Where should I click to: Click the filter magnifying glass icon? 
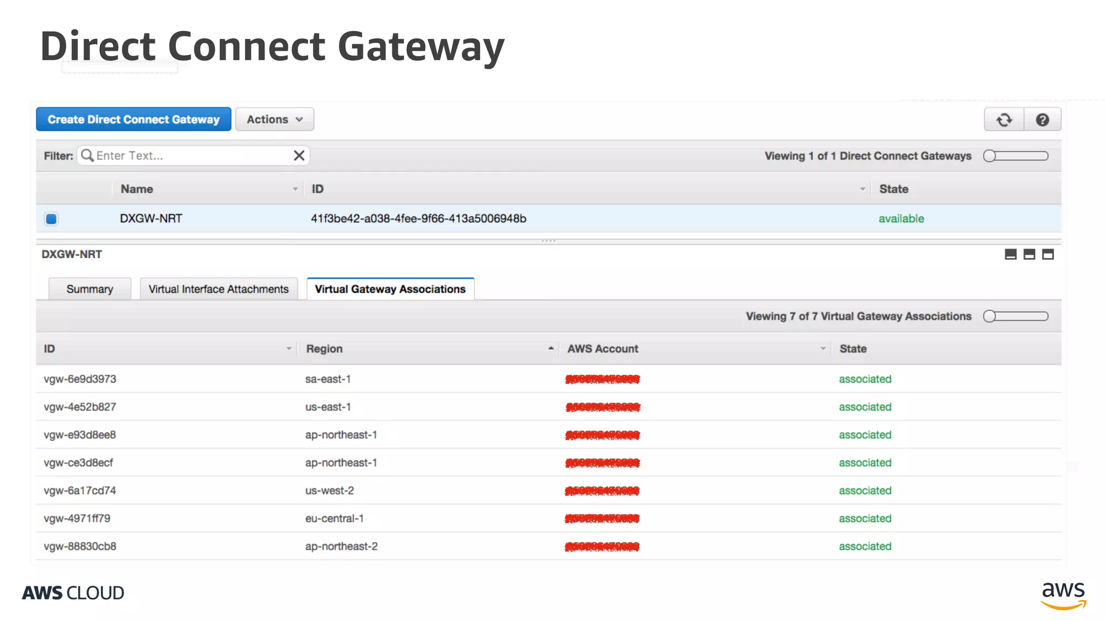[87, 156]
